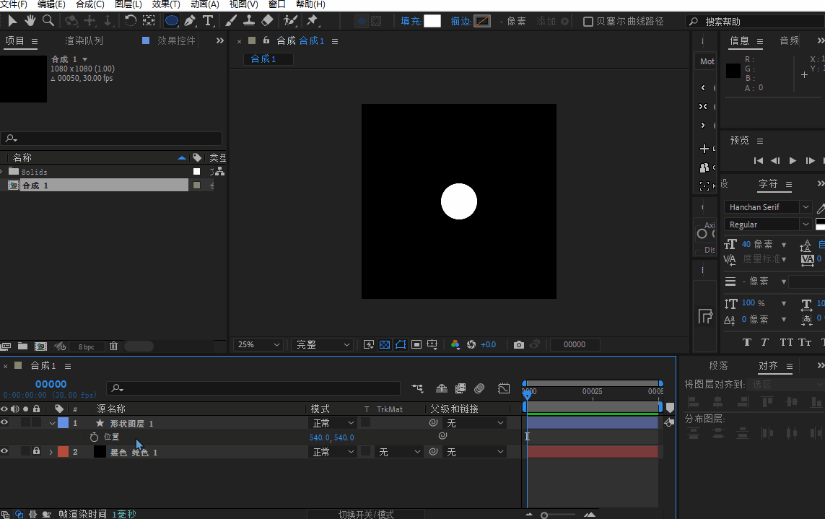Screen dimensions: 825x519
Task: Click the position stopwatch on shape layer
Action: click(x=94, y=437)
